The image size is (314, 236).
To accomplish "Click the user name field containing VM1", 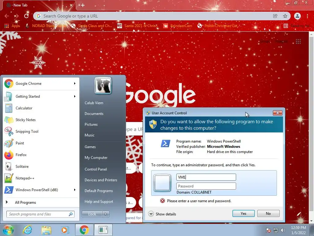I will [x=206, y=177].
